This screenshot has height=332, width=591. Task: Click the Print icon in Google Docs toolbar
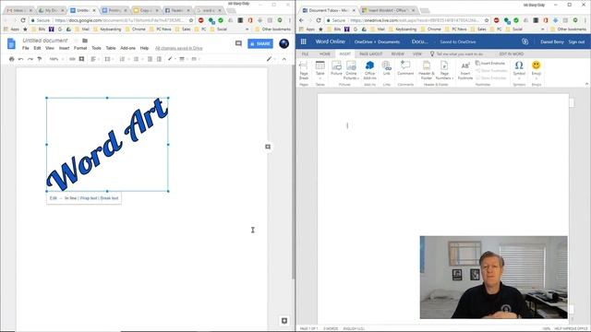[x=12, y=59]
